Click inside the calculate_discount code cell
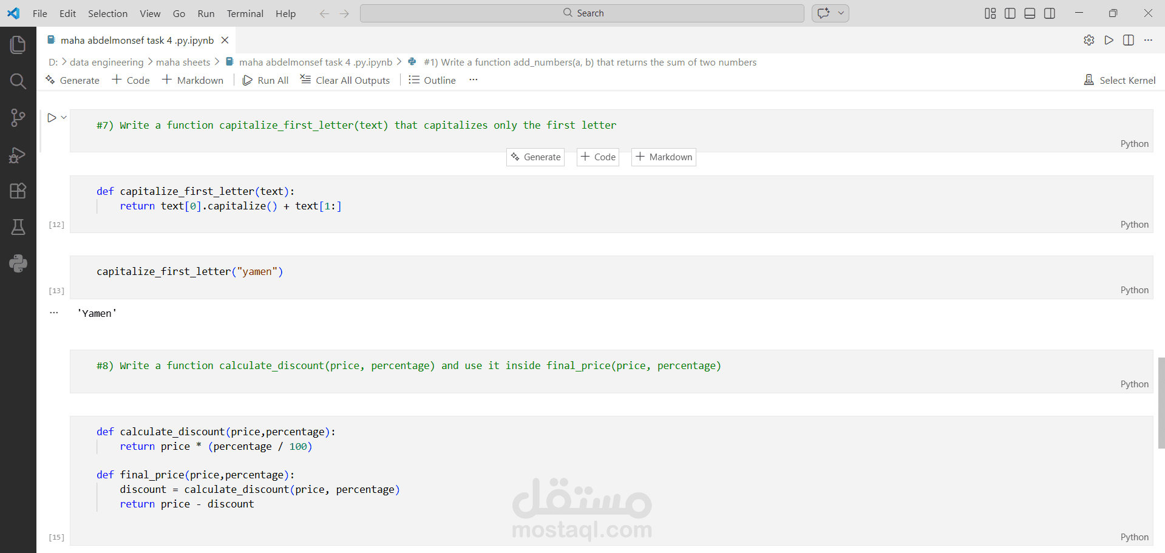 point(611,480)
